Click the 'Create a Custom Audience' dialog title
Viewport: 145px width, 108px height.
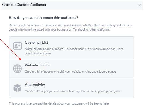click(24, 5)
